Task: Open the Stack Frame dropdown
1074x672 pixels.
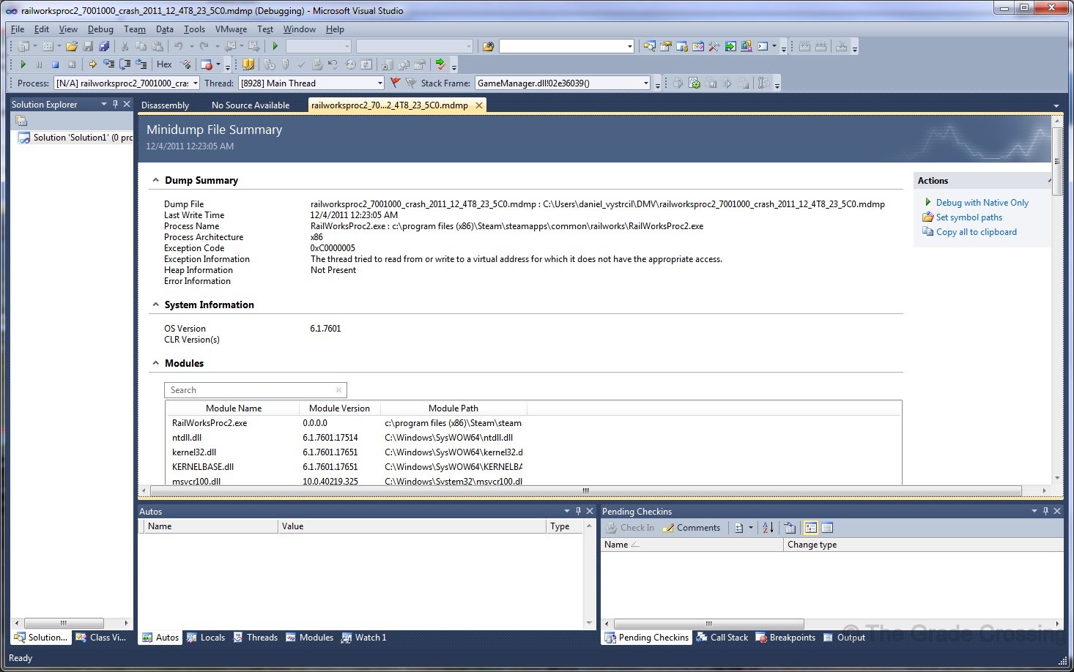Action: click(646, 83)
